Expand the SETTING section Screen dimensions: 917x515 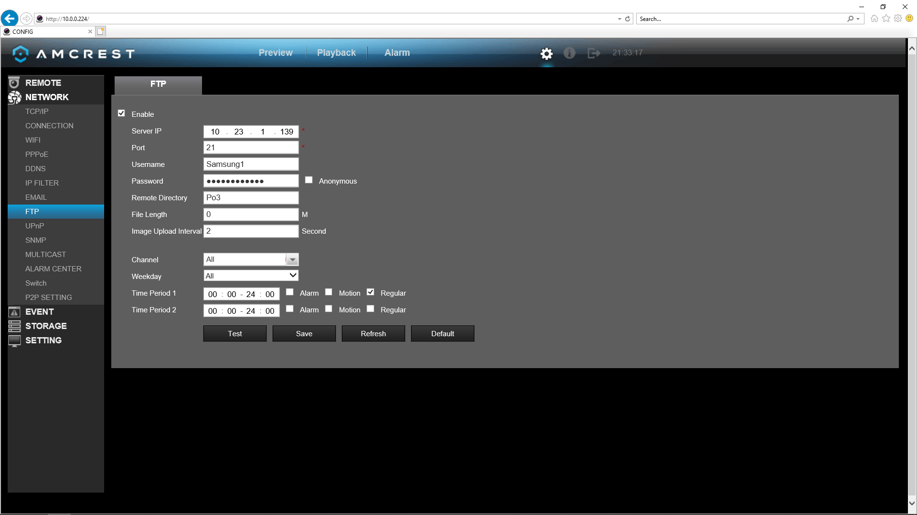coord(43,340)
